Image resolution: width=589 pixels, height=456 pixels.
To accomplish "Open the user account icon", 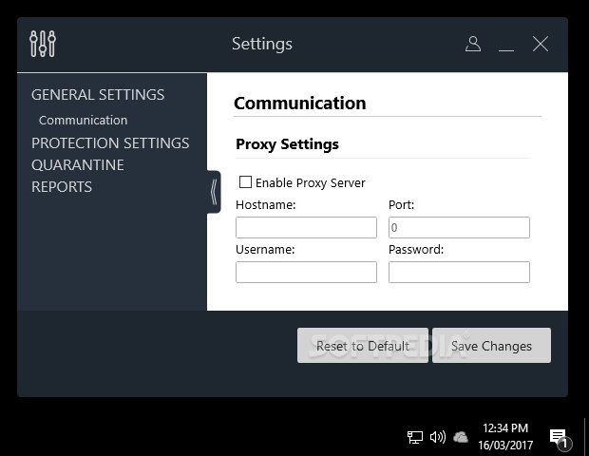I will (473, 44).
